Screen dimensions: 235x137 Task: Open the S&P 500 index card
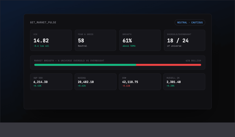pyautogui.click(x=51, y=82)
